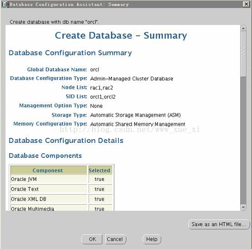Click the true value for Oracle Text

click(100, 189)
